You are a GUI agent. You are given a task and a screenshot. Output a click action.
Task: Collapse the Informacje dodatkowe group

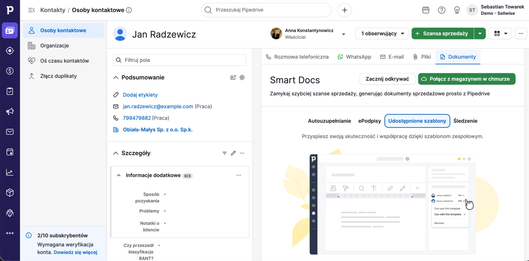[119, 175]
